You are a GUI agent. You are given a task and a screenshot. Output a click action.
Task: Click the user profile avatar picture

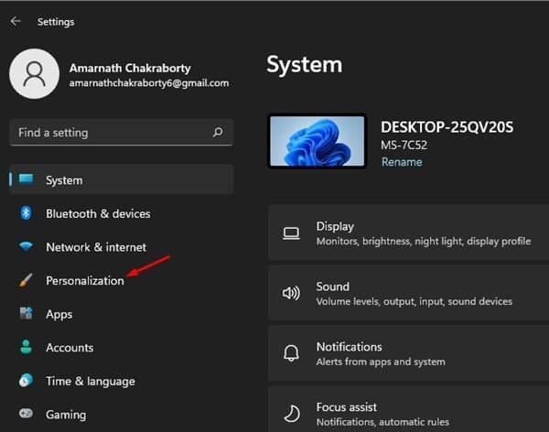(35, 74)
